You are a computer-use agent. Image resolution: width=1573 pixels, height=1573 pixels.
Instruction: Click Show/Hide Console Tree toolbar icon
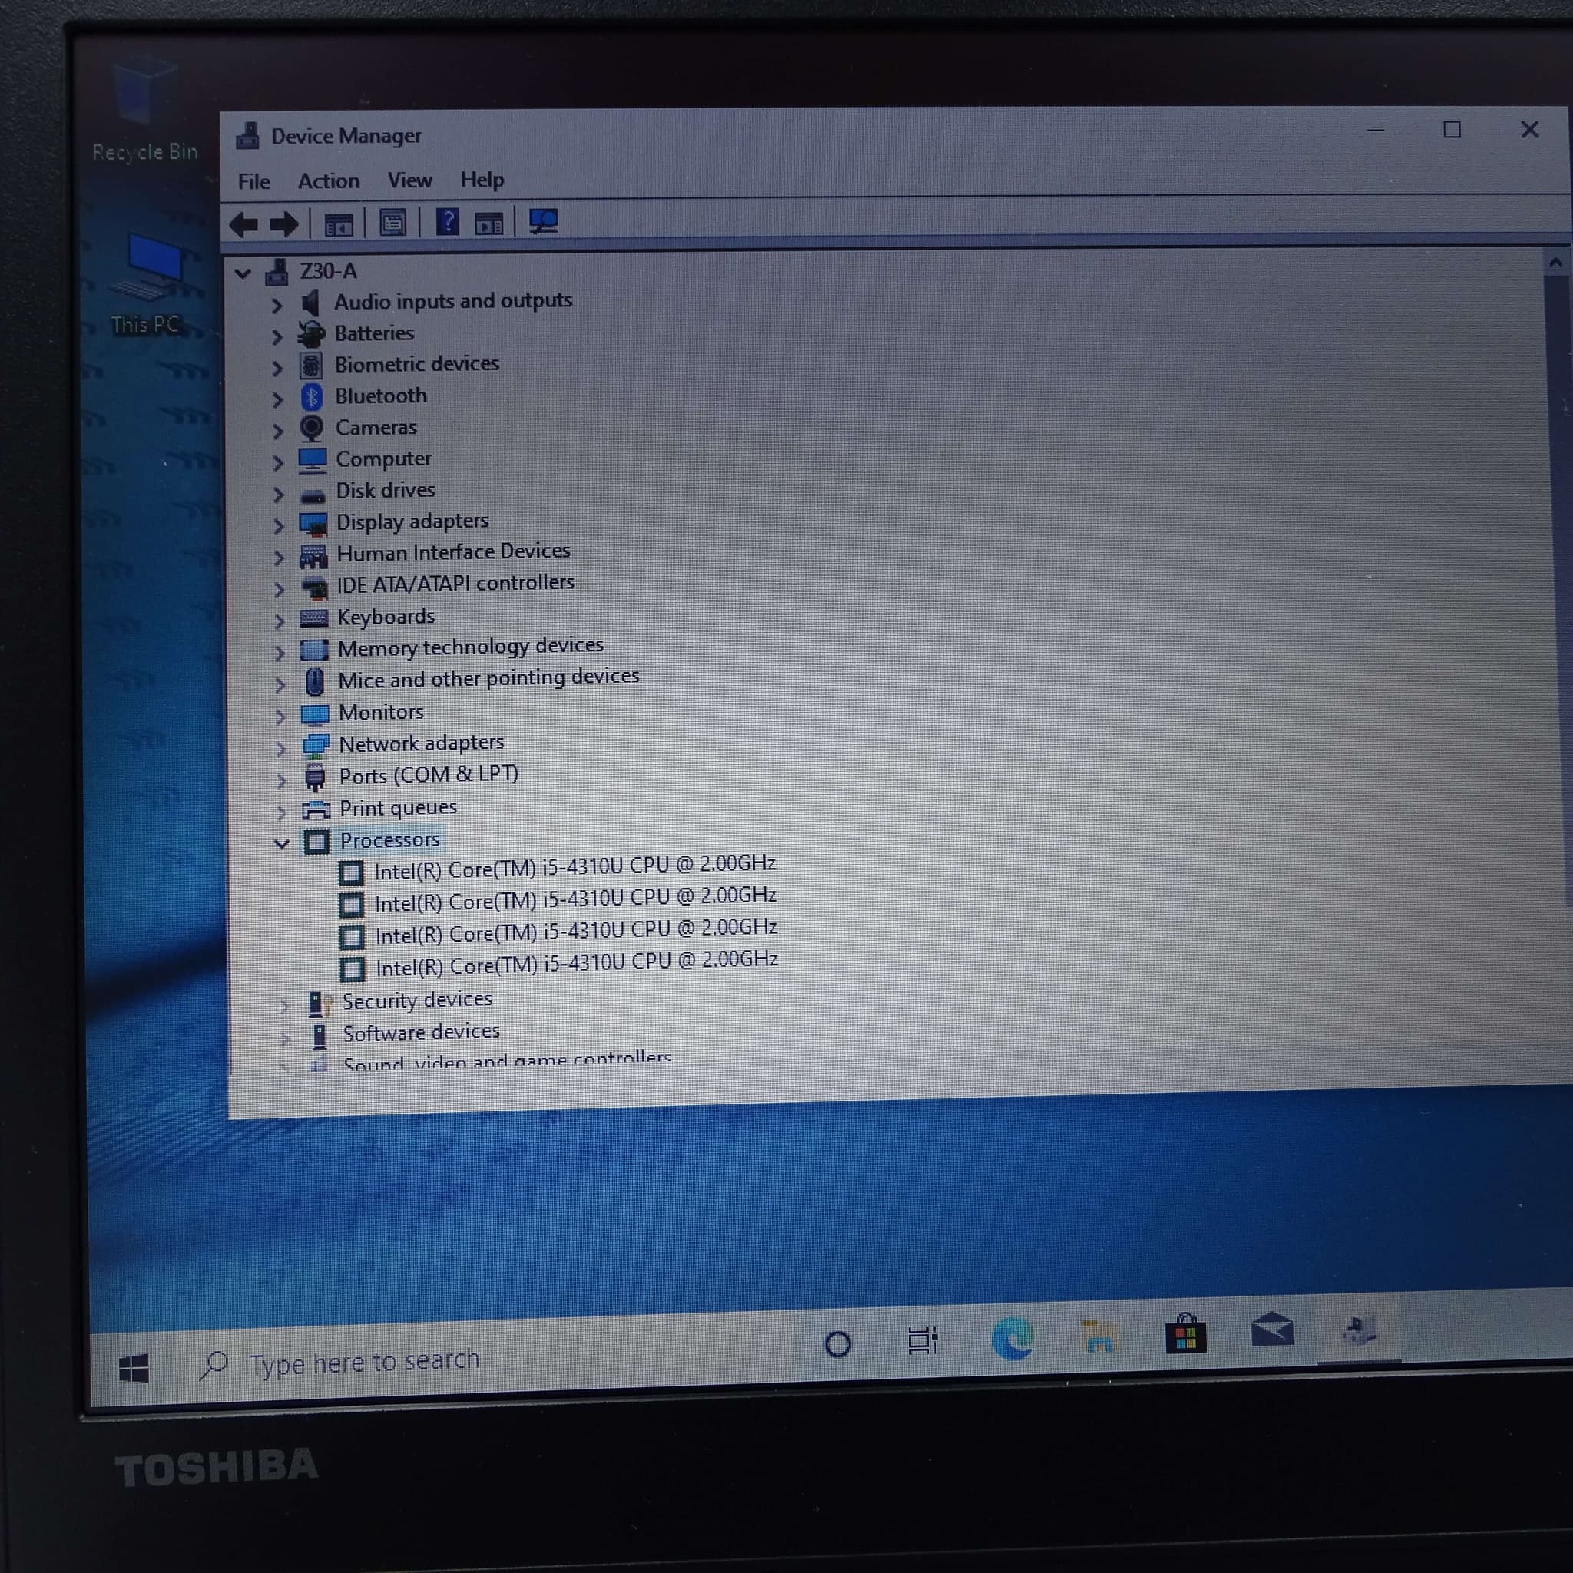tap(339, 224)
